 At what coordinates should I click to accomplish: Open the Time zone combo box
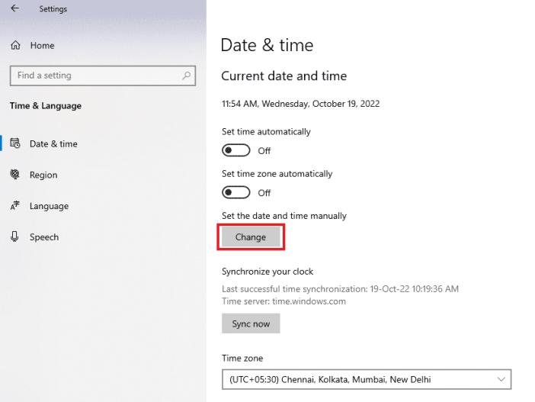tap(366, 379)
